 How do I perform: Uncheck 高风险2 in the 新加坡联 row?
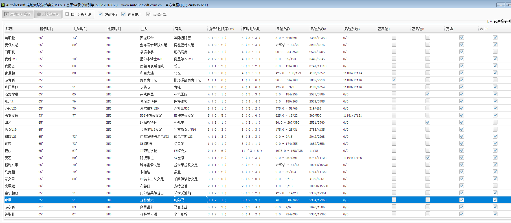point(428,94)
